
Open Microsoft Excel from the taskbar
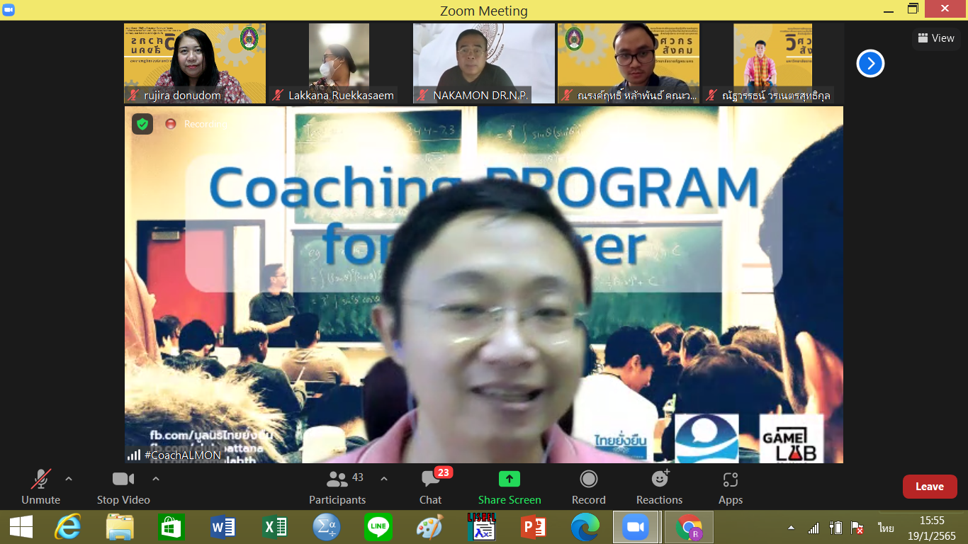275,527
